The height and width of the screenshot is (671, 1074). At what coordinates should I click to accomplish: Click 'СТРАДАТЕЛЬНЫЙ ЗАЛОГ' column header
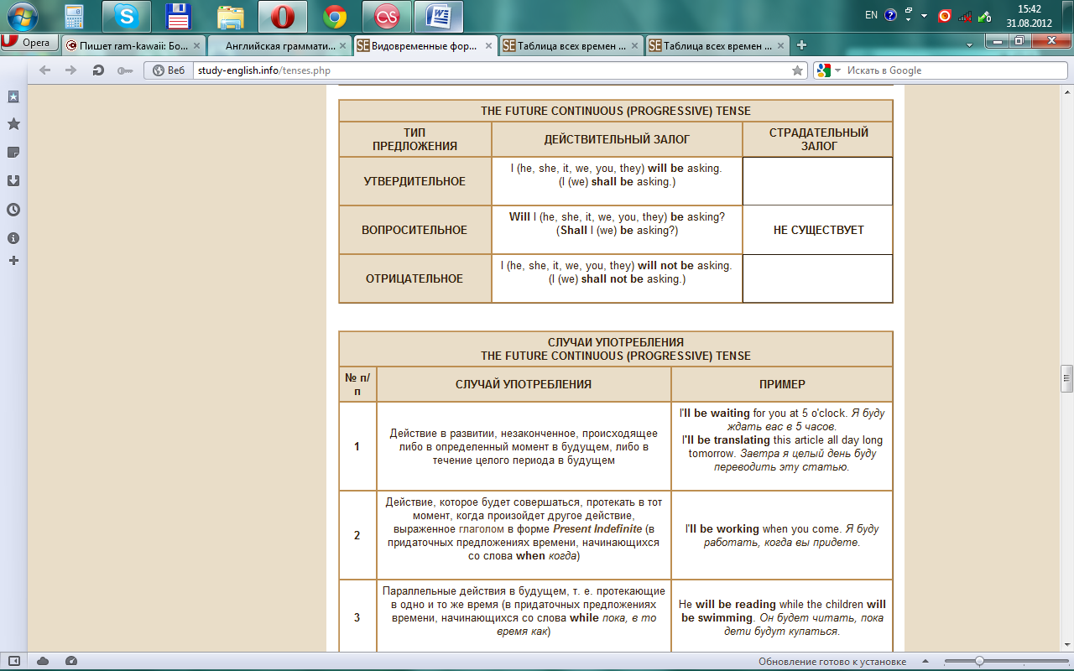[818, 139]
